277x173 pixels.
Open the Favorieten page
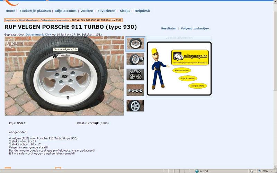(106, 11)
